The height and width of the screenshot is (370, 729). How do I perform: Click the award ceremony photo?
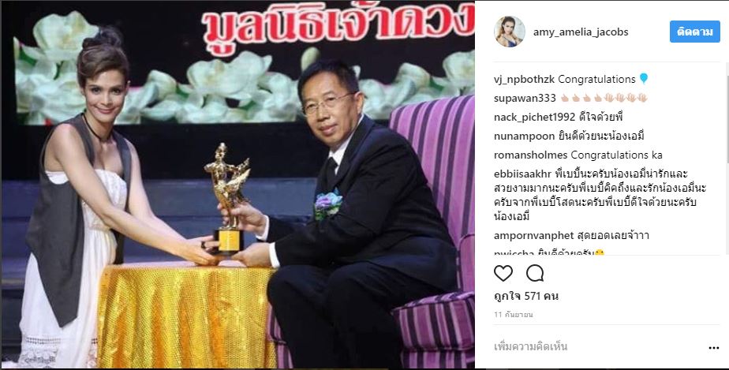coord(237,185)
